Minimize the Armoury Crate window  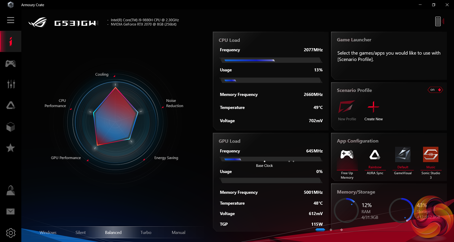(x=420, y=5)
